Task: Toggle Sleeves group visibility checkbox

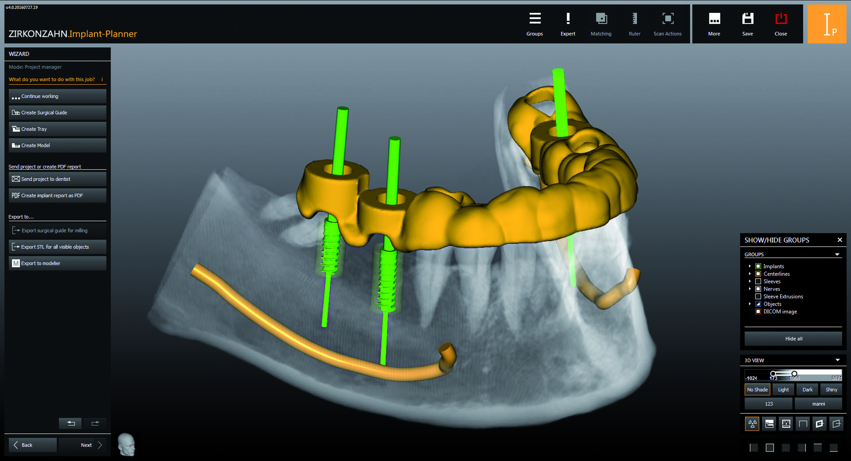Action: pos(758,281)
